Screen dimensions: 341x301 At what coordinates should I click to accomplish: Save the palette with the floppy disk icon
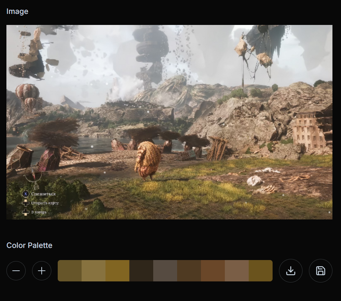pyautogui.click(x=321, y=271)
